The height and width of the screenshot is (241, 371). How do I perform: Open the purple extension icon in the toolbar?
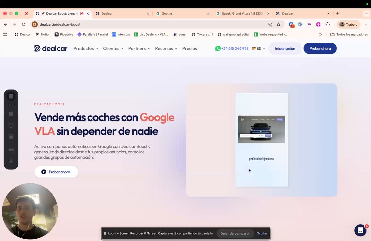click(309, 24)
